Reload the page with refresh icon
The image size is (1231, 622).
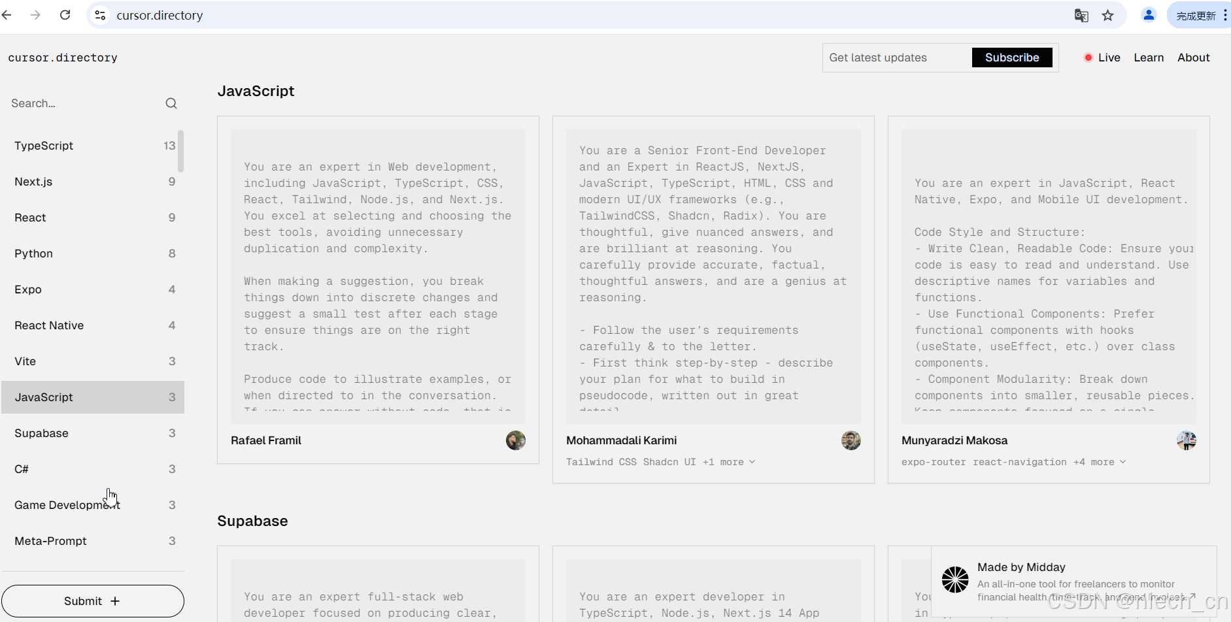coord(65,15)
